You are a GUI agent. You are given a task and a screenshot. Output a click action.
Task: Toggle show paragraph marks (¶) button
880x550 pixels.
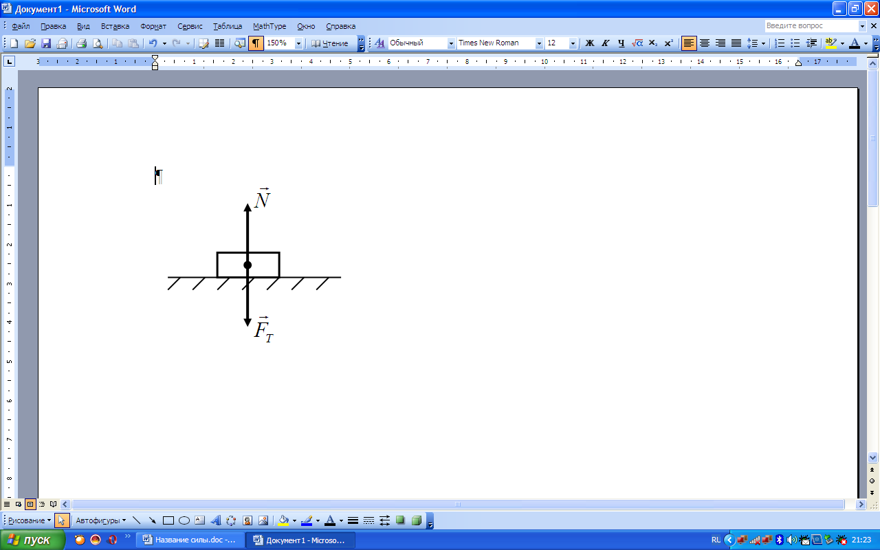[x=256, y=43]
